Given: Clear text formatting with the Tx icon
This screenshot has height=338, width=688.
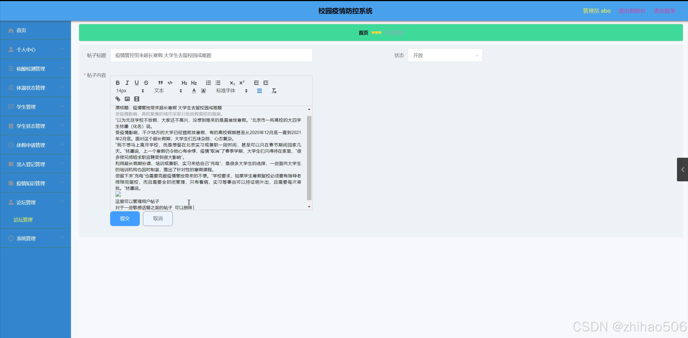Looking at the screenshot, I should [274, 91].
